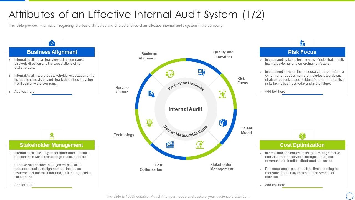
Task: Click the 'Stakeholder Management' label below the wheel
Action: [x=222, y=167]
